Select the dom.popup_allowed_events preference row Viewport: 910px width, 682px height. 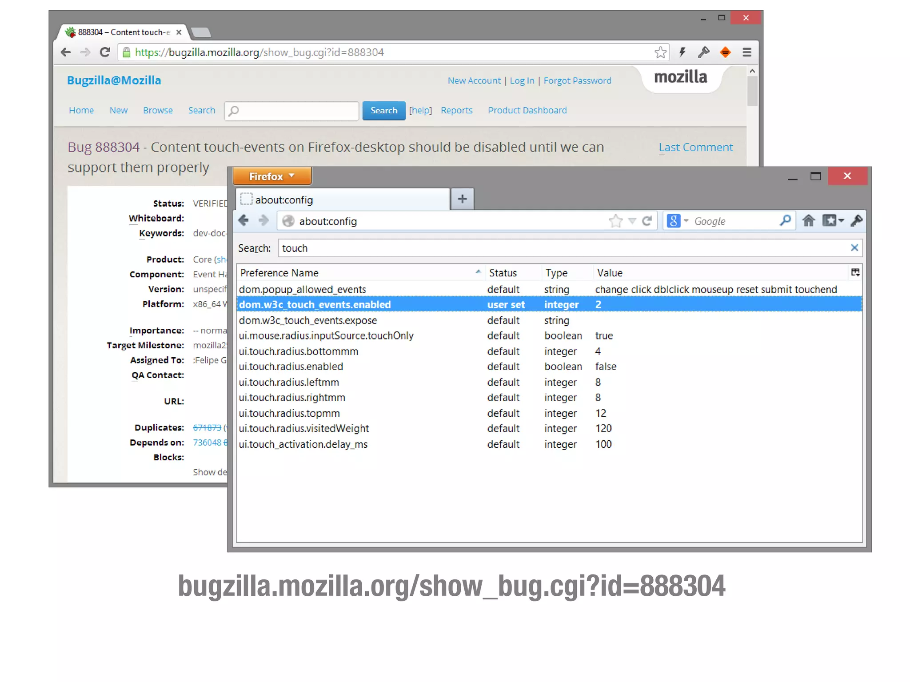(x=549, y=289)
